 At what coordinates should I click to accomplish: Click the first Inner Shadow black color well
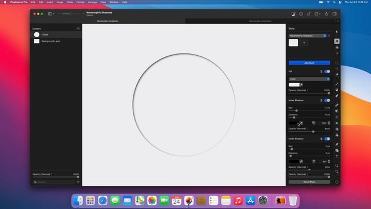(294, 123)
